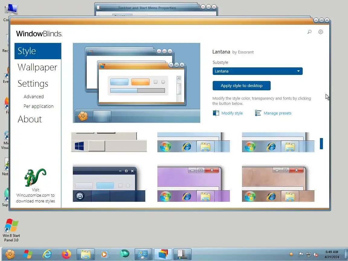The image size is (348, 261).
Task: Launch Internet Explorer from the taskbar
Action: tap(47, 254)
